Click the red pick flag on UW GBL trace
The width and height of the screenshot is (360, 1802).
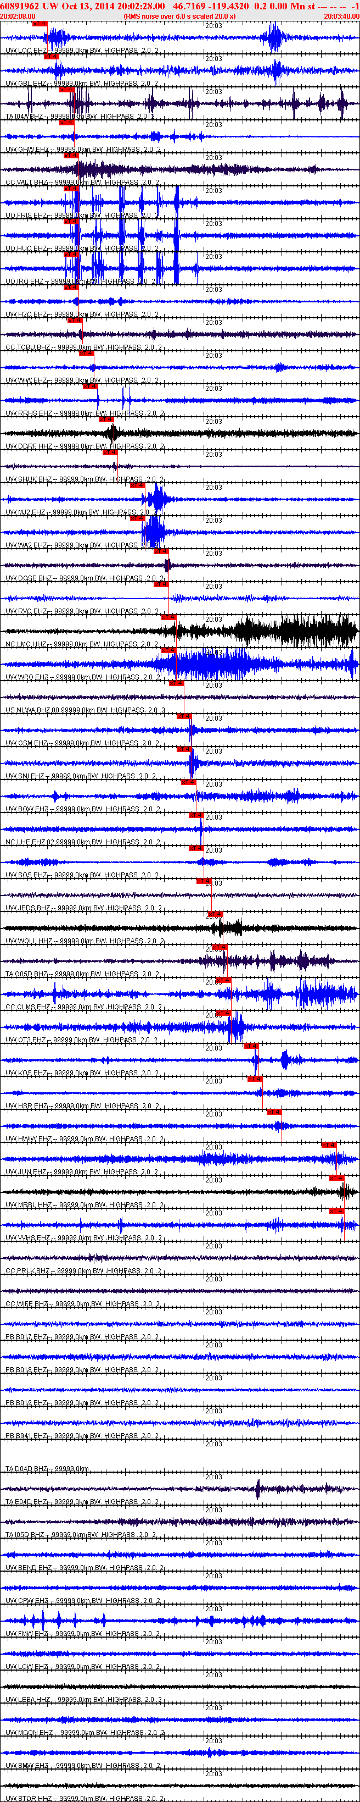(51, 56)
